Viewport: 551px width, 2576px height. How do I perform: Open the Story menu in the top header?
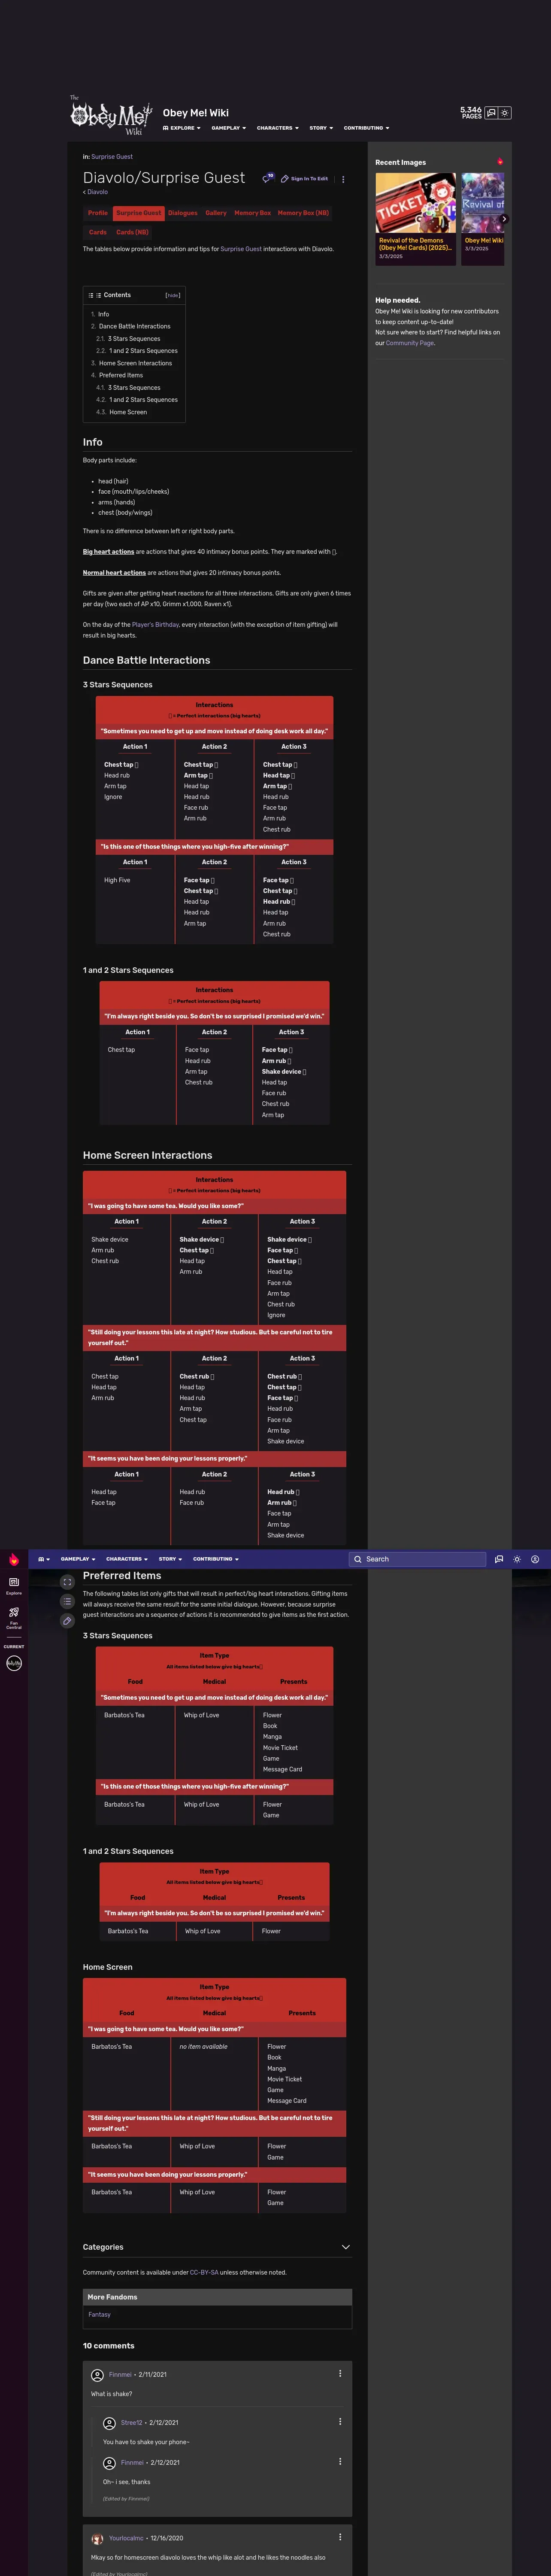[320, 128]
